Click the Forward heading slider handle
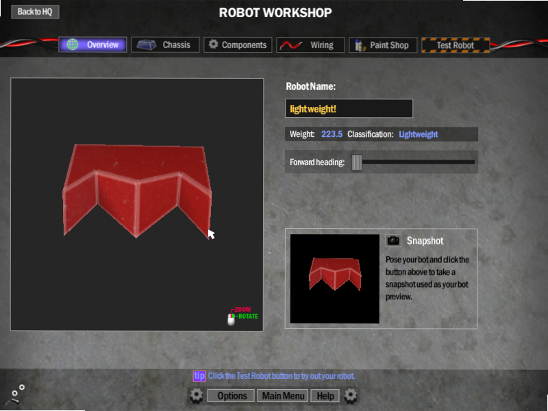 tap(357, 162)
